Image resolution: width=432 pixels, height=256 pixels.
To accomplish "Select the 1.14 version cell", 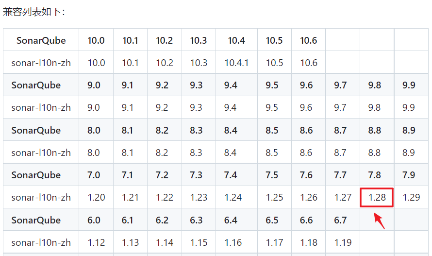I will coord(165,242).
